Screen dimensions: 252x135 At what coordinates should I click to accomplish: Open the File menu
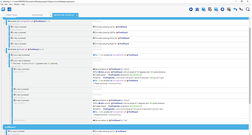(x=2, y=4)
